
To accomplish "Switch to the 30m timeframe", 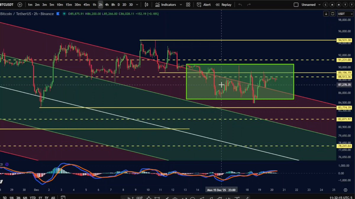I will [78, 5].
